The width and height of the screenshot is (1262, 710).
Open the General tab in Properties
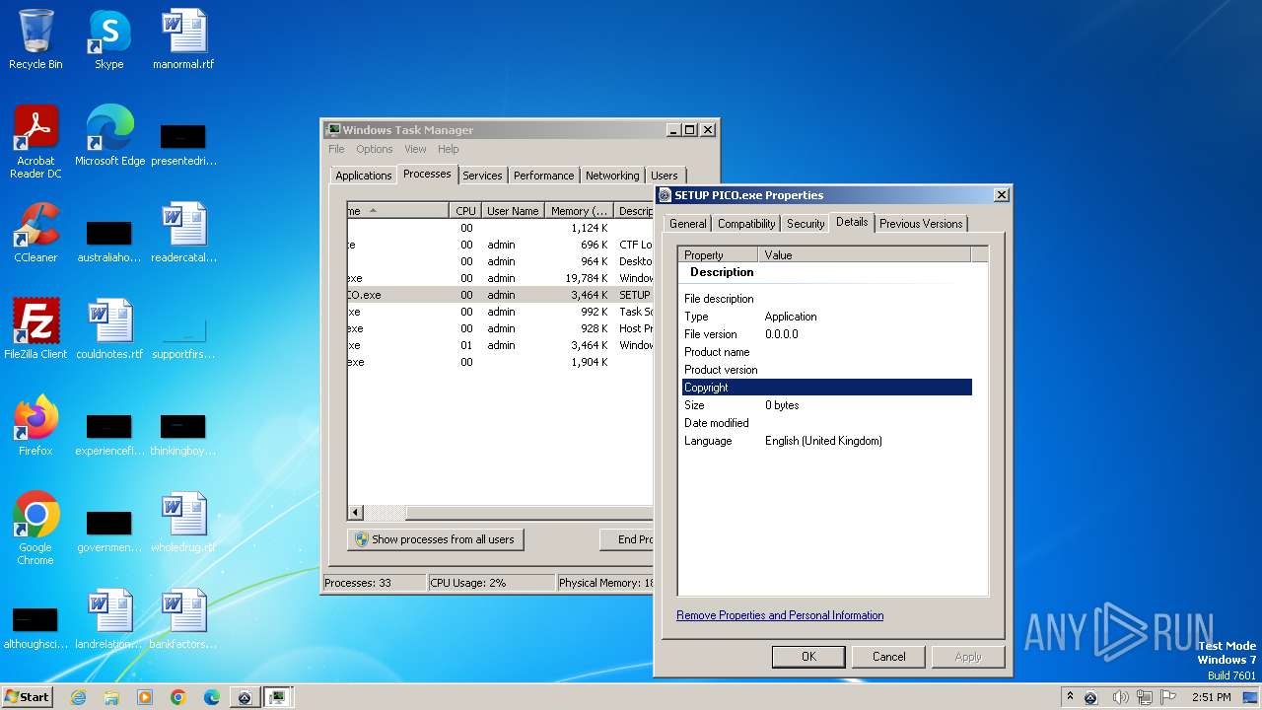687,224
